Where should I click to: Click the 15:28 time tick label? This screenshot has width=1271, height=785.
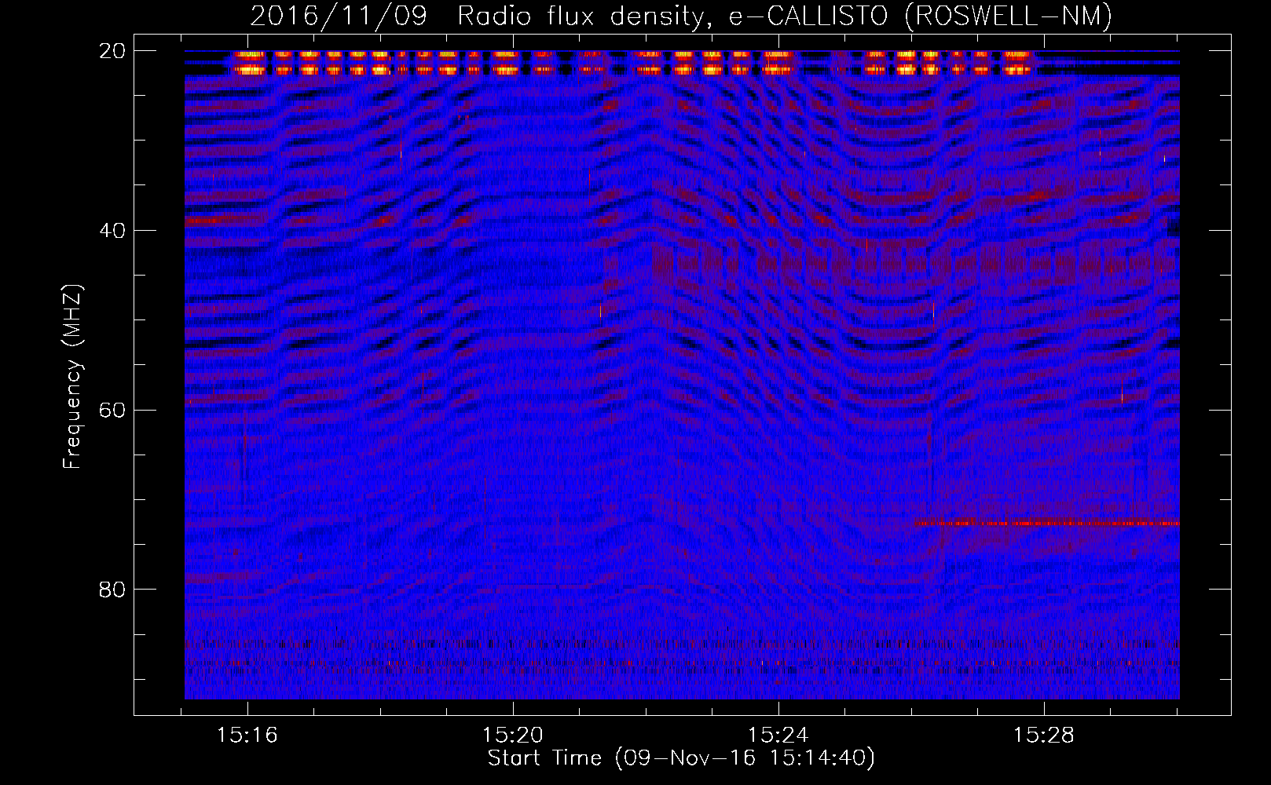tap(1043, 736)
